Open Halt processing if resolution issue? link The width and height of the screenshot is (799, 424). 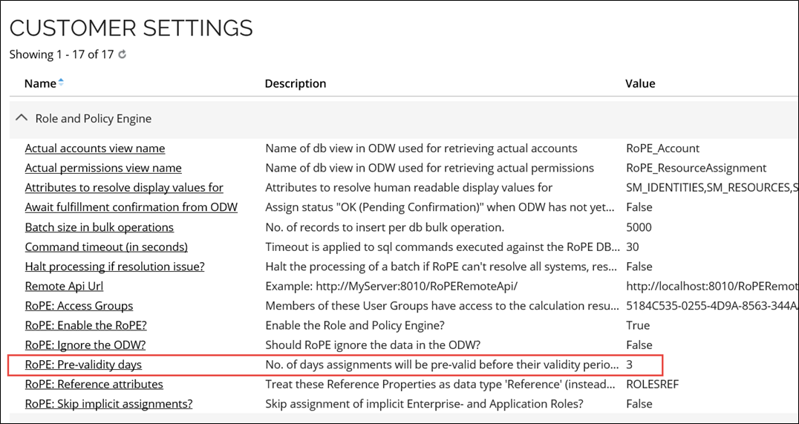[x=114, y=266]
